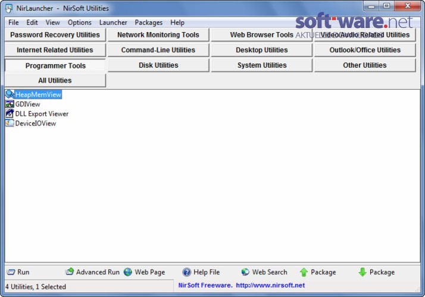The height and width of the screenshot is (297, 425).
Task: Select GDIView in the list
Action: click(x=27, y=104)
